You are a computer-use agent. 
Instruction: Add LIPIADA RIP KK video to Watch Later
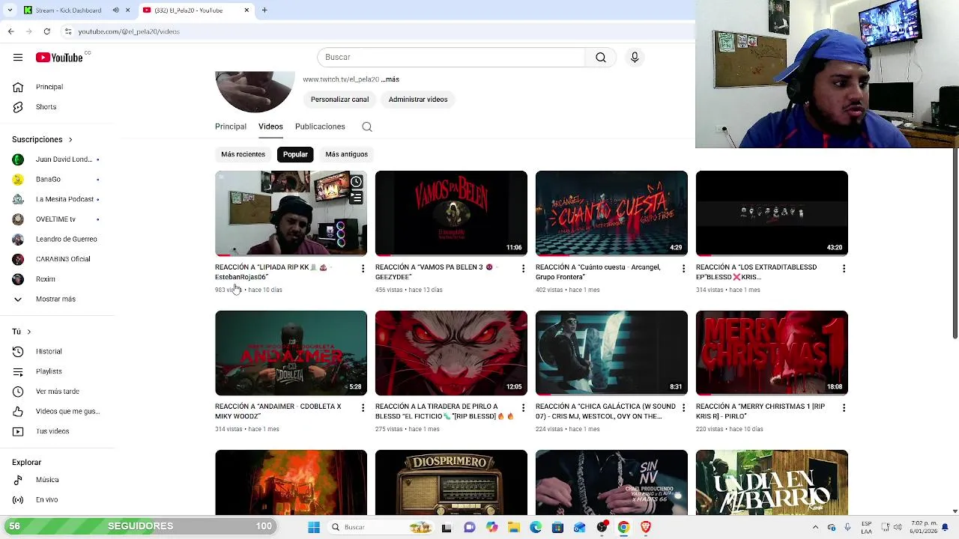pos(356,182)
